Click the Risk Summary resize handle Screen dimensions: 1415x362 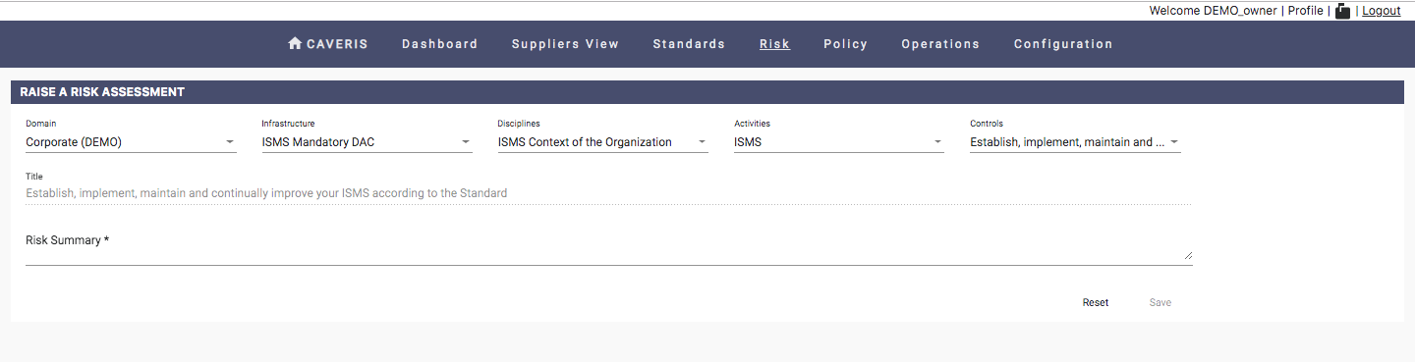coord(1188,256)
